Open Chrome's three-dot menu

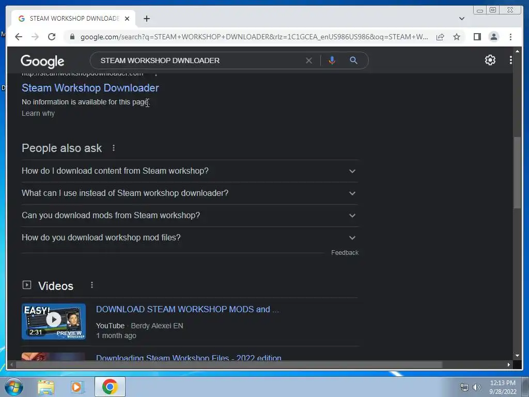click(x=510, y=37)
